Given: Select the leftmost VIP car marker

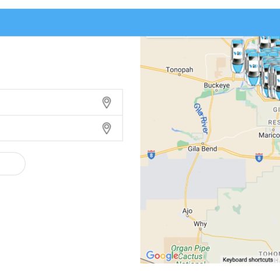Looking at the screenshot, I should tap(237, 56).
